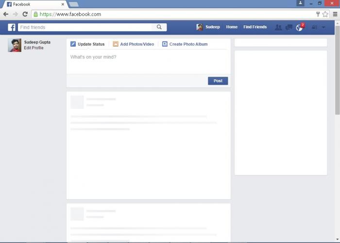Open the privacy shortcuts icon
Viewport: 340px width, 243px height.
click(314, 27)
